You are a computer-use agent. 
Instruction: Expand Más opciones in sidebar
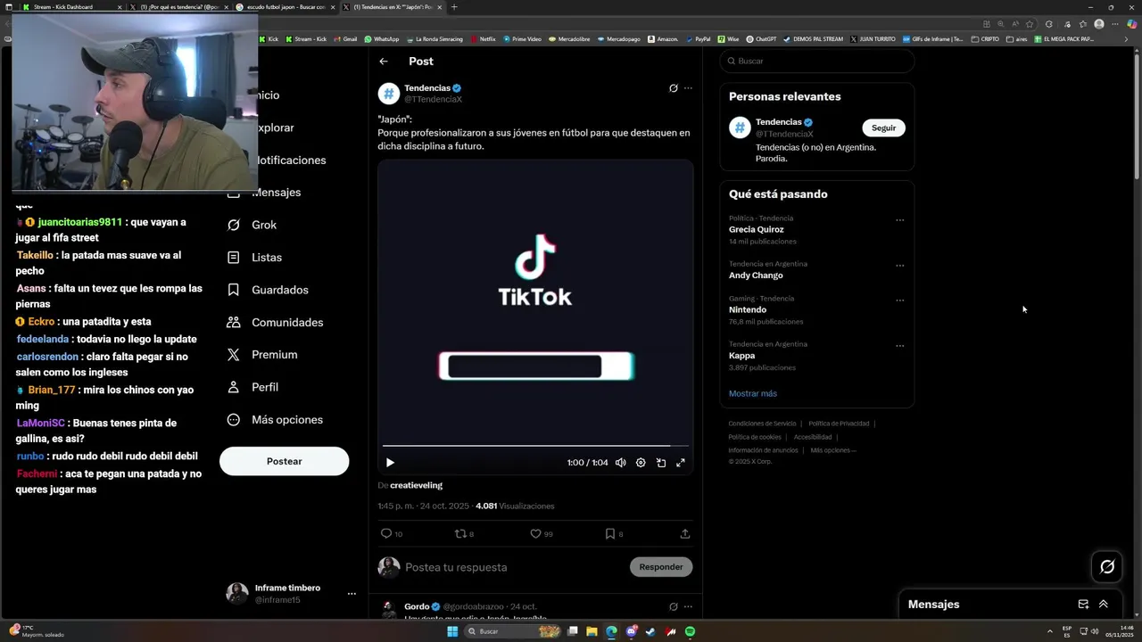coord(275,419)
